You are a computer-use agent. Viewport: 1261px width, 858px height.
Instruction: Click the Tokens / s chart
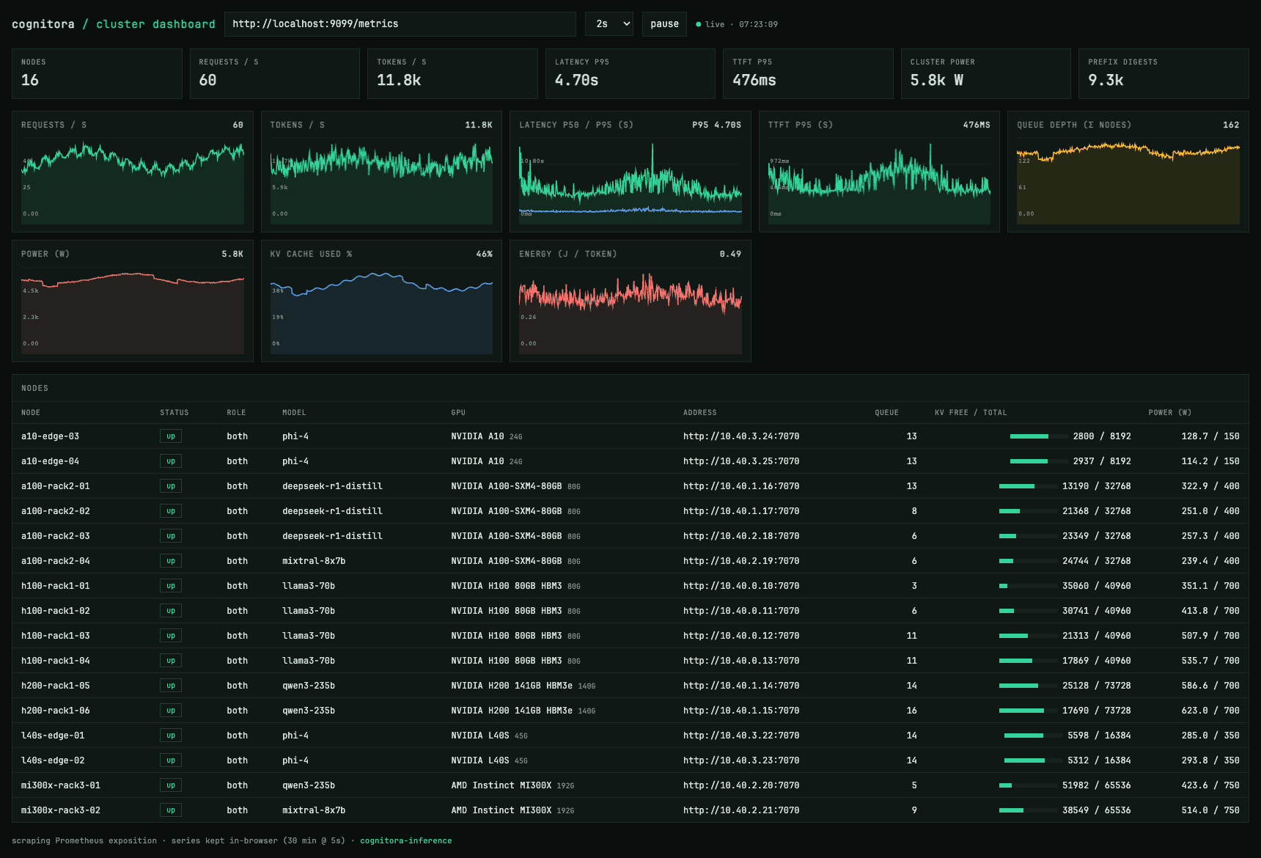click(381, 172)
